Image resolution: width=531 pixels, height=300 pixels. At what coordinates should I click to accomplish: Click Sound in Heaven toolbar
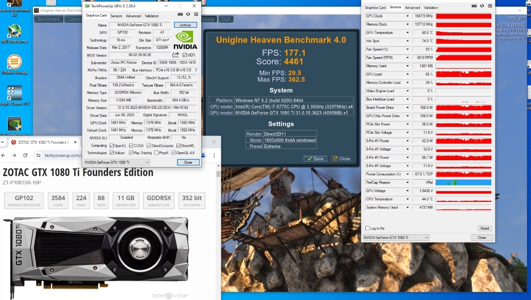click(x=208, y=19)
